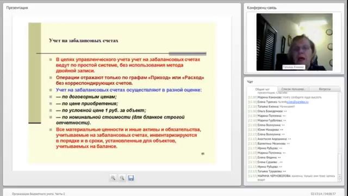Viewport: 348px width, 196px height.
Task: Click the line по номинальной стоимости
Action: pyautogui.click(x=120, y=120)
